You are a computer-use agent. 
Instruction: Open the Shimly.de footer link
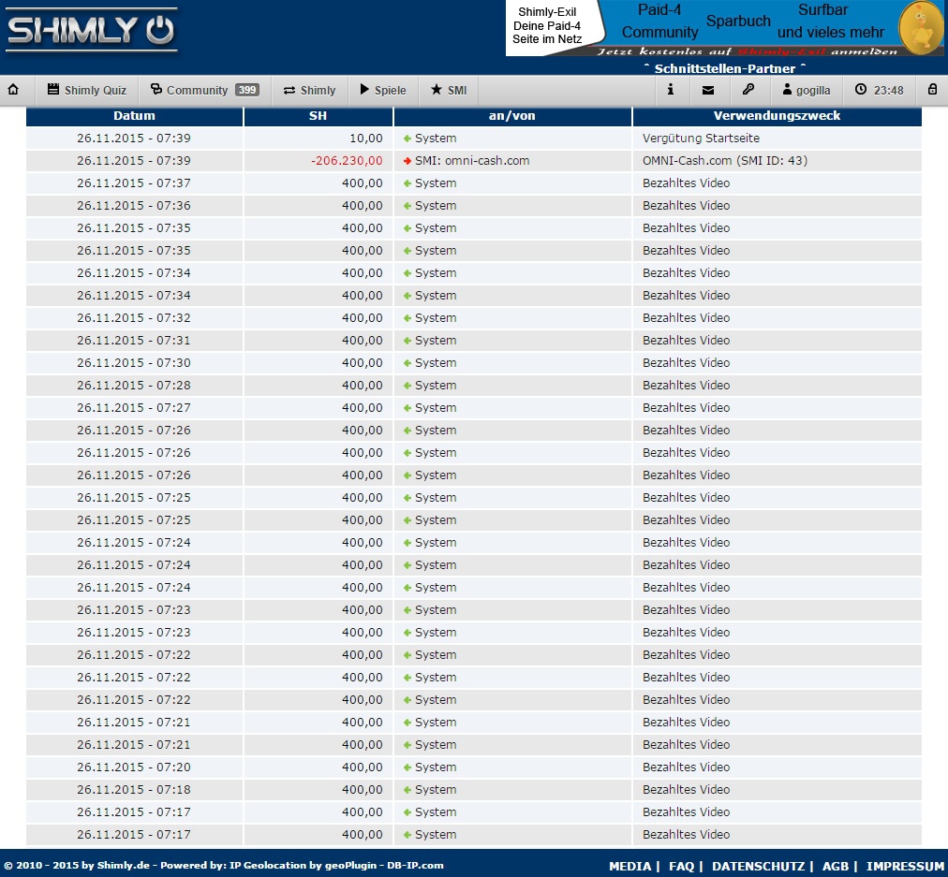124,865
